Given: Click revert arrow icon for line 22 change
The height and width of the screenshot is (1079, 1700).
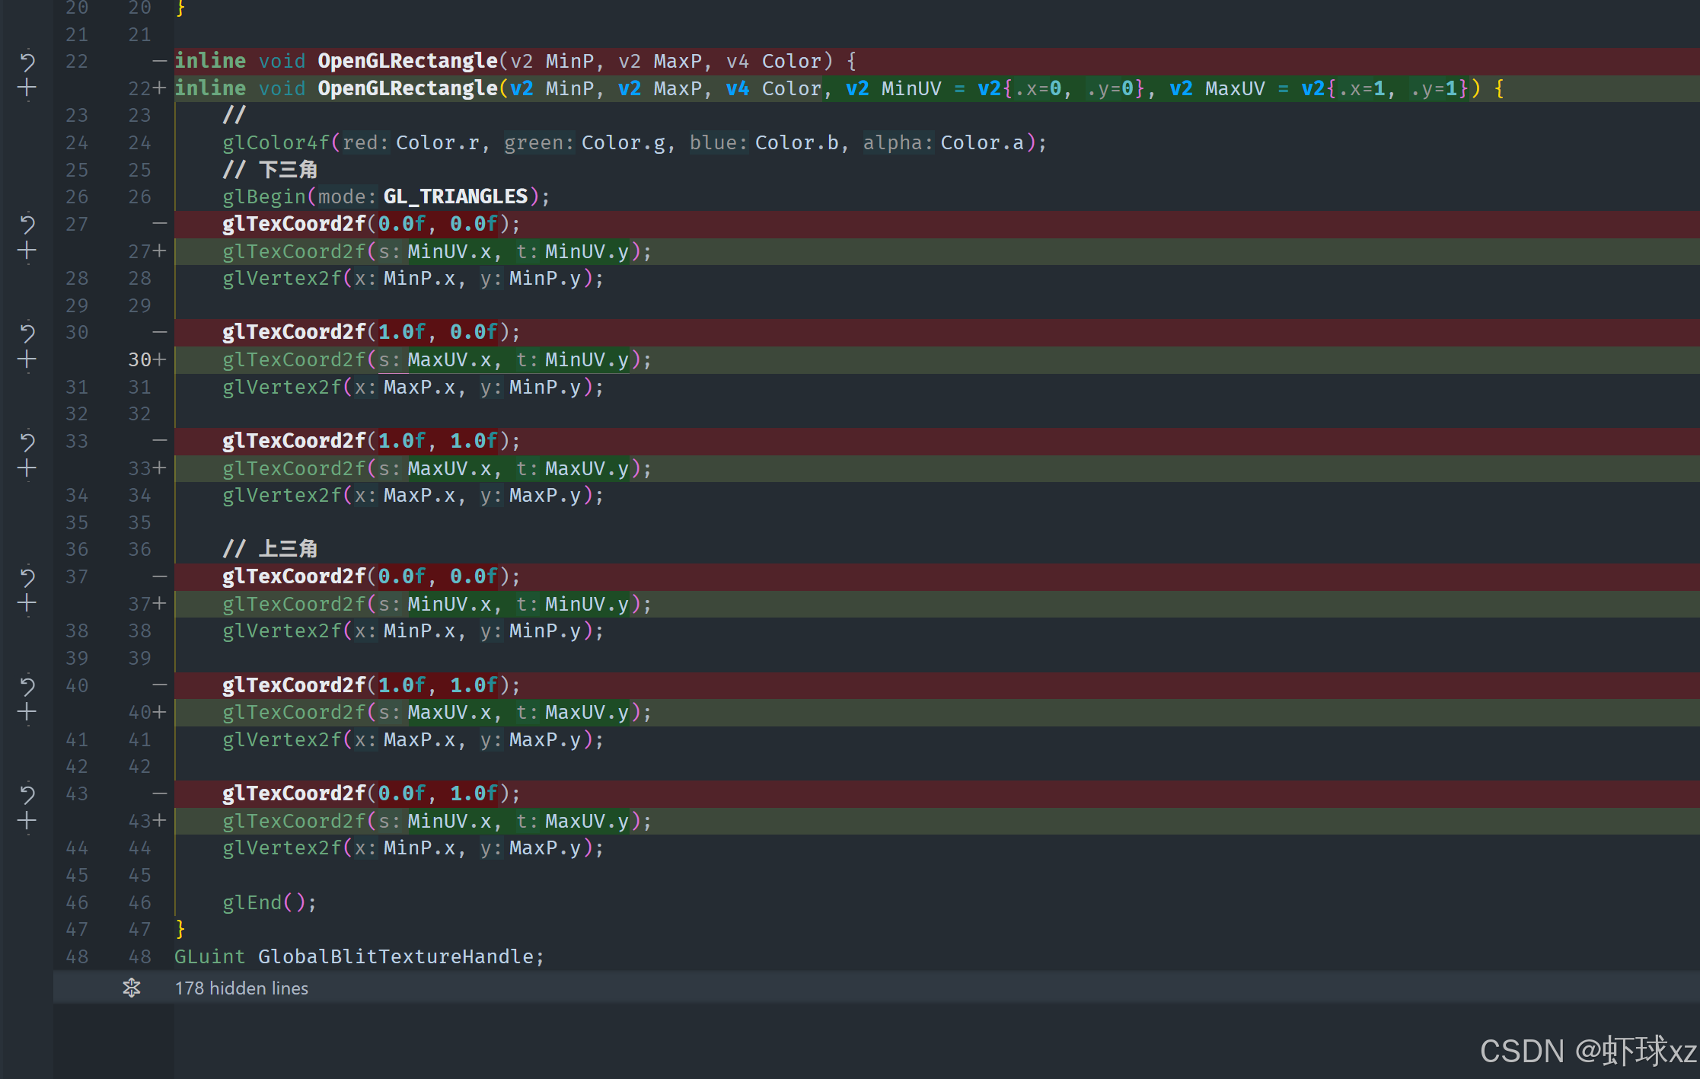Looking at the screenshot, I should coord(27,61).
